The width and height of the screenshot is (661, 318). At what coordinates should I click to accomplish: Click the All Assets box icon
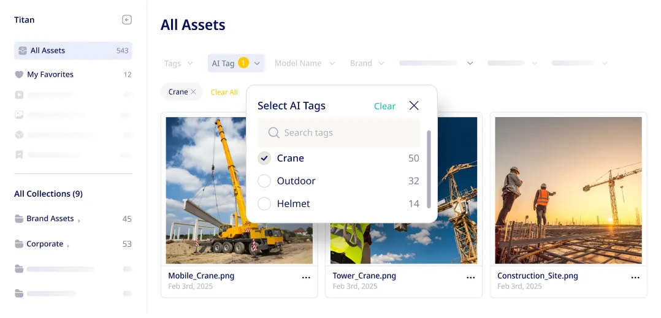[23, 50]
